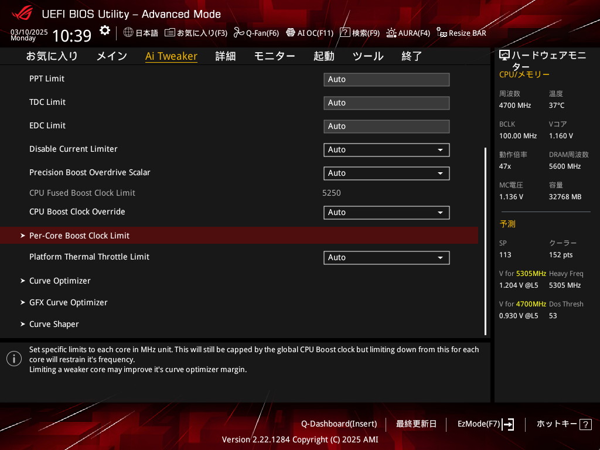Click the ROG logo
Image resolution: width=600 pixels, height=450 pixels.
click(x=22, y=13)
